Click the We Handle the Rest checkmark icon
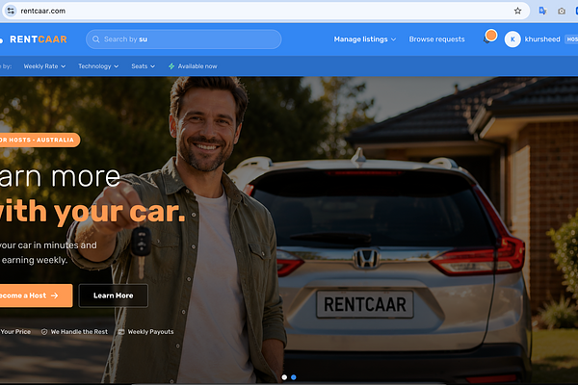Screen dimensions: 578x385 click(44, 332)
